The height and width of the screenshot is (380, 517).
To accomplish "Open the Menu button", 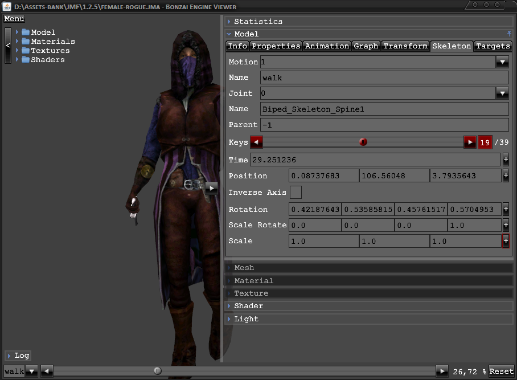I will click(14, 19).
